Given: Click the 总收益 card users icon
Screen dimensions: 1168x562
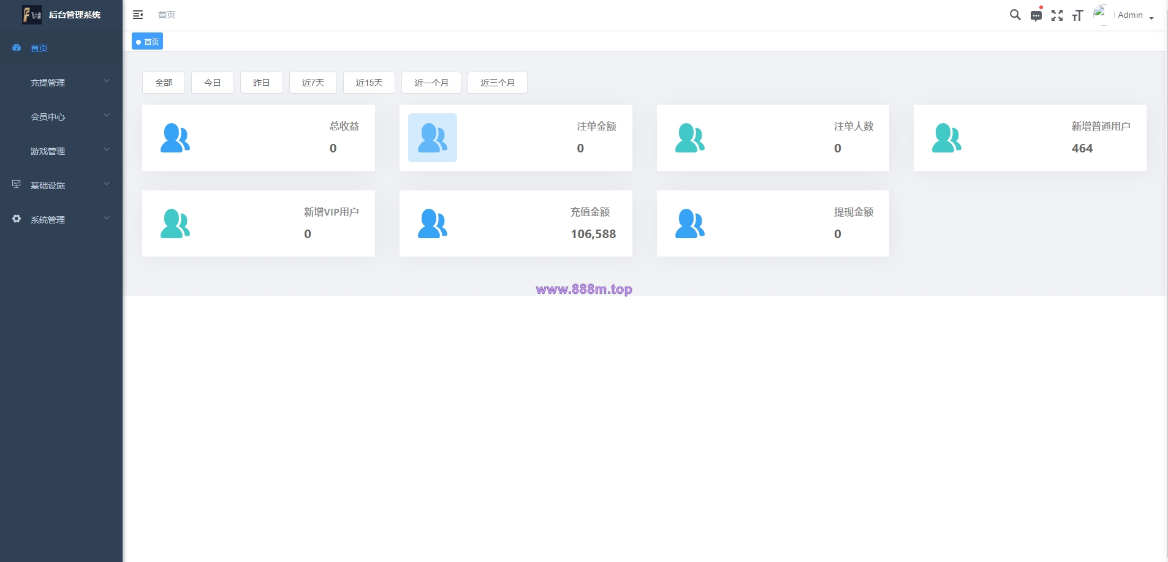Looking at the screenshot, I should (x=175, y=138).
